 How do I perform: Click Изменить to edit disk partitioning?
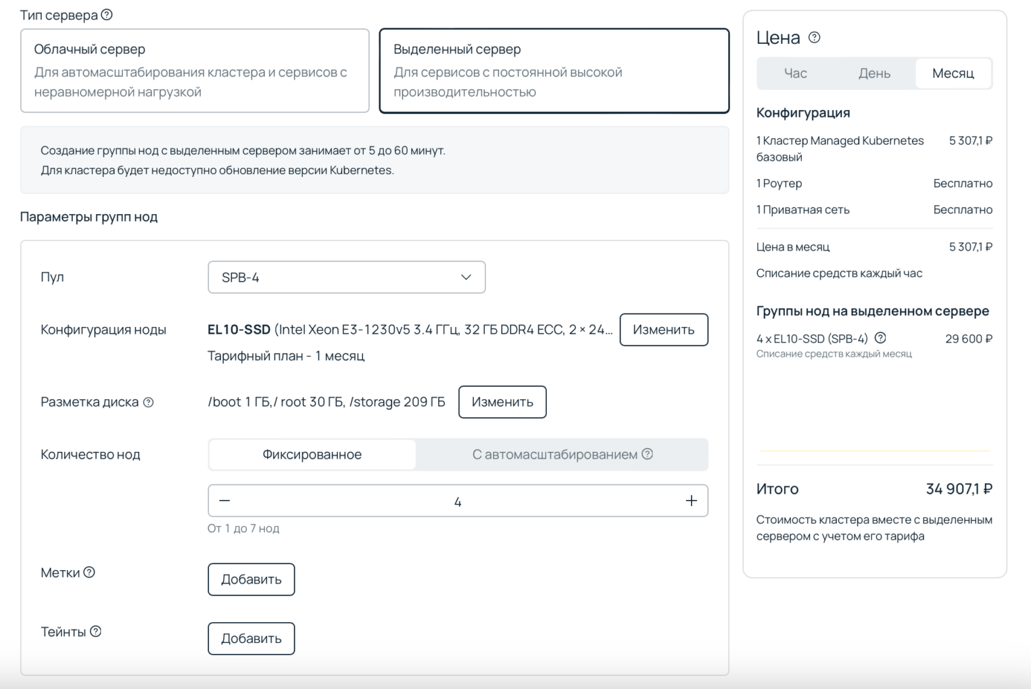pos(502,402)
